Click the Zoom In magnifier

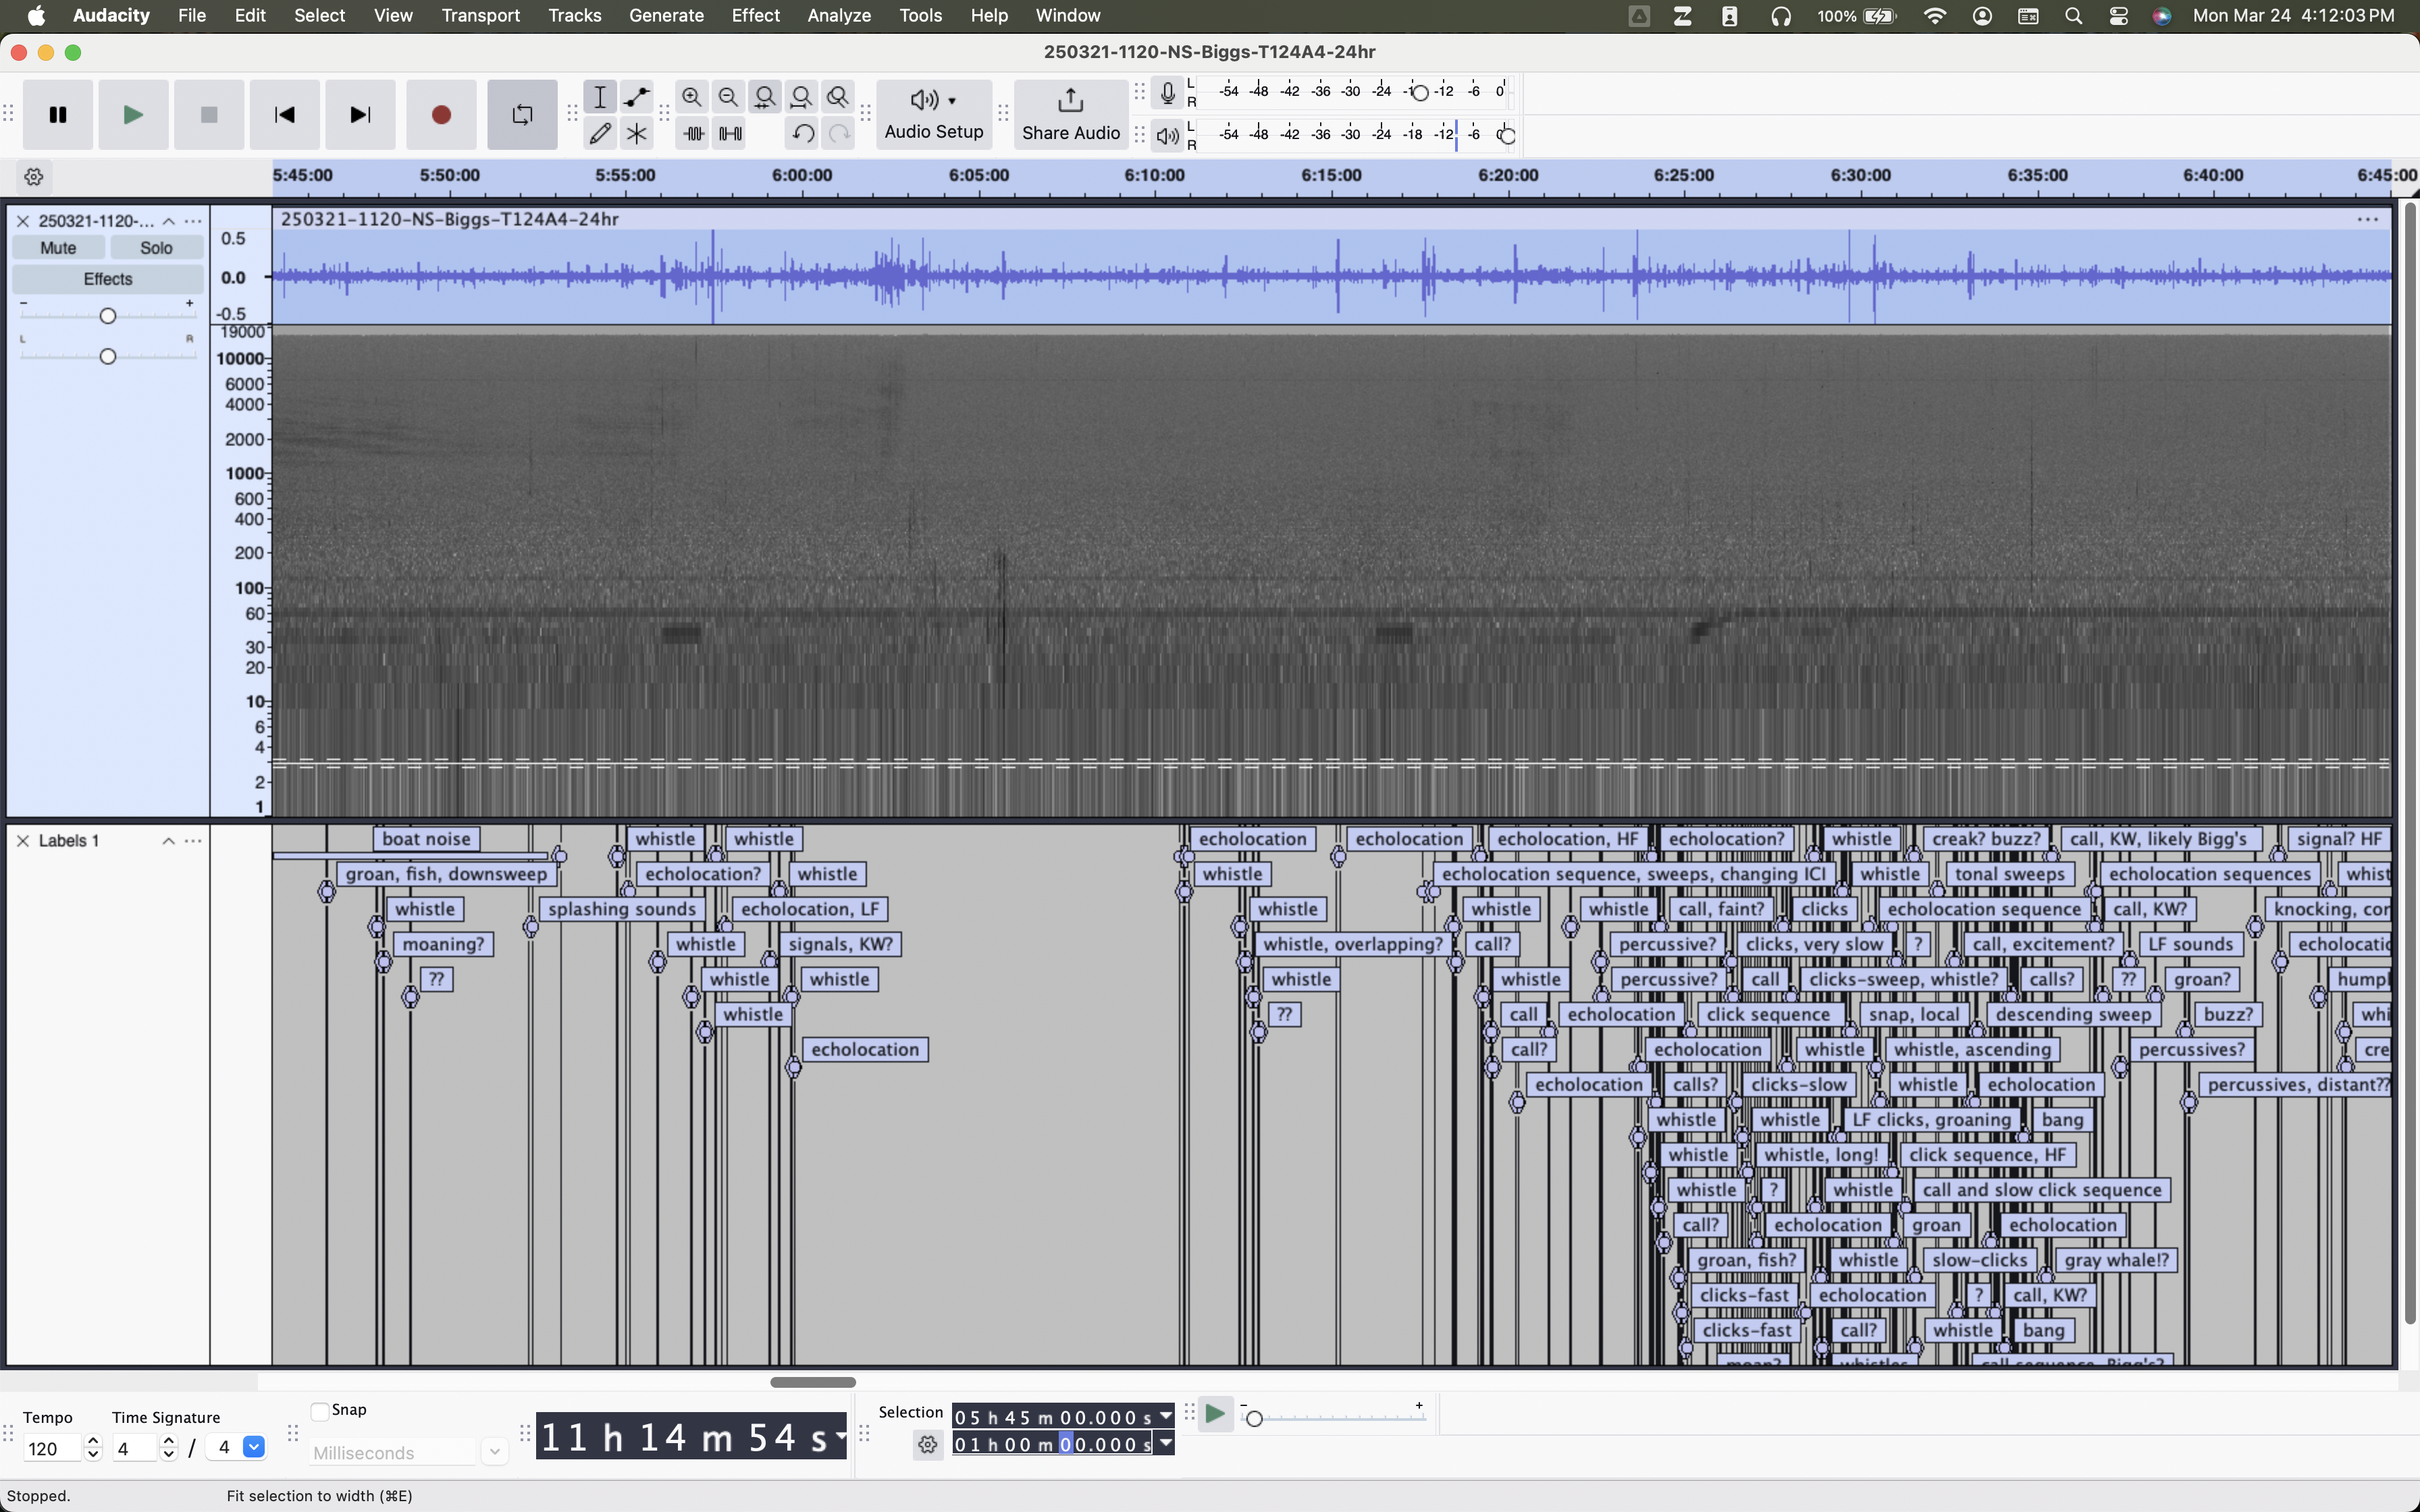[x=691, y=97]
